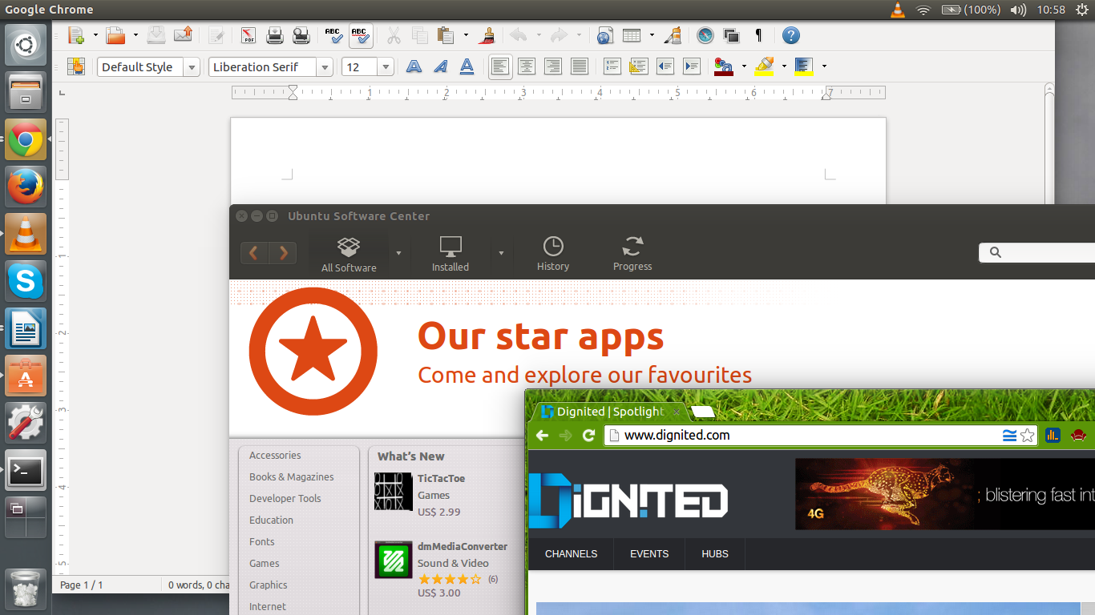Expand the Table insert dropdown arrow
This screenshot has height=615, width=1095.
pyautogui.click(x=652, y=35)
